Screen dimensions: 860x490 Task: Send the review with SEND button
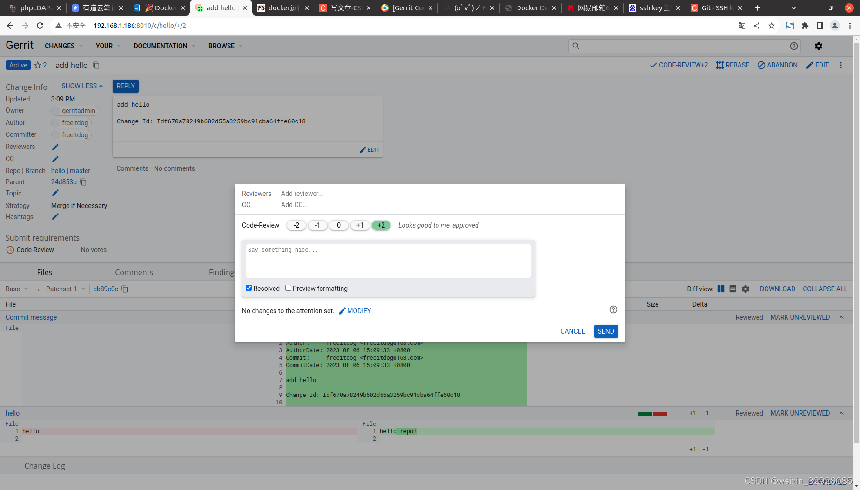point(605,331)
